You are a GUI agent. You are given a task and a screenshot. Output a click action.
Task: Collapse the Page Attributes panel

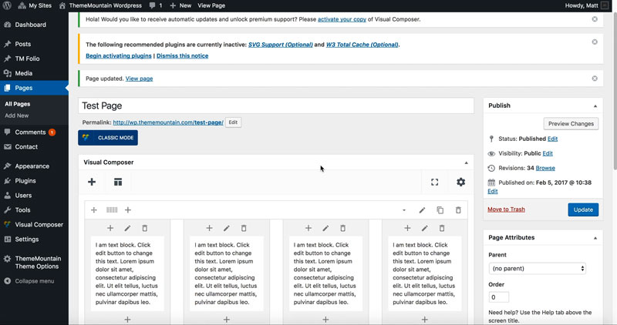pos(595,238)
